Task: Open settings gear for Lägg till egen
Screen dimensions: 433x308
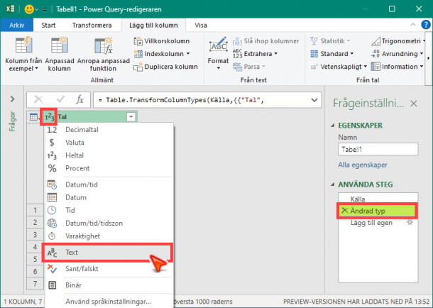Action: [x=410, y=222]
